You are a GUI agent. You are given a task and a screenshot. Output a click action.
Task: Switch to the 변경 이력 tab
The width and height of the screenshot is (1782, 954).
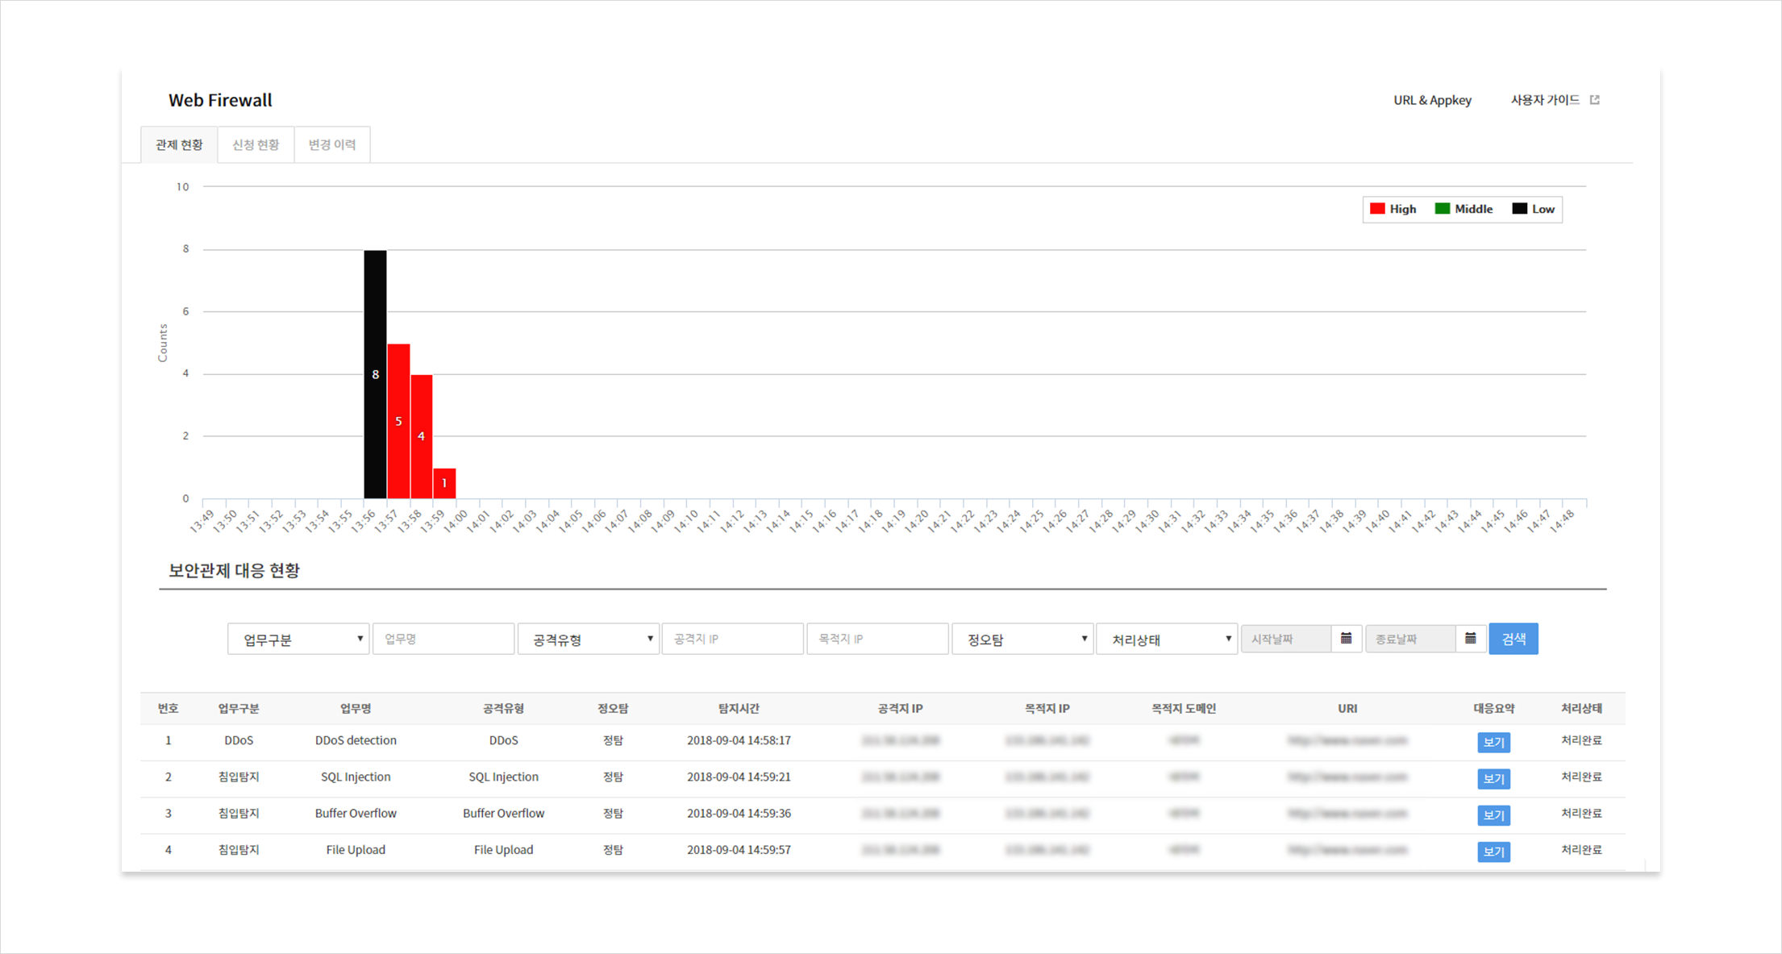pyautogui.click(x=332, y=145)
